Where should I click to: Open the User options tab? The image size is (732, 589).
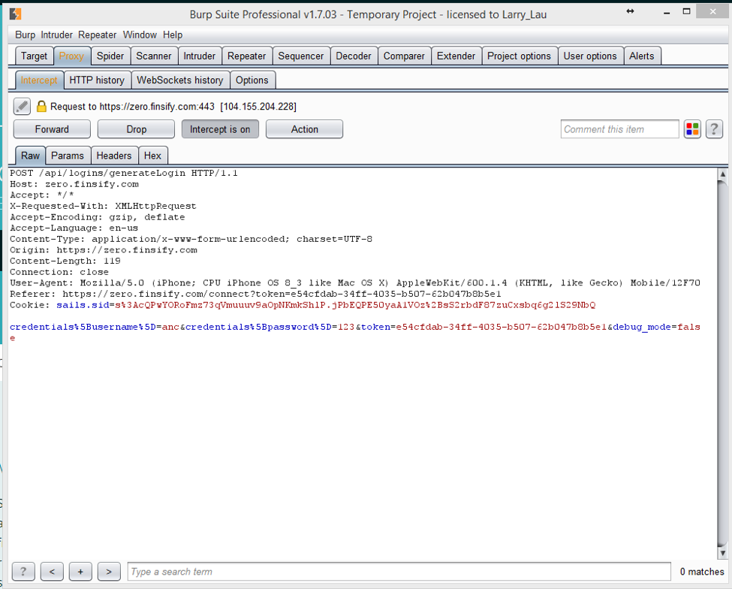(x=590, y=56)
